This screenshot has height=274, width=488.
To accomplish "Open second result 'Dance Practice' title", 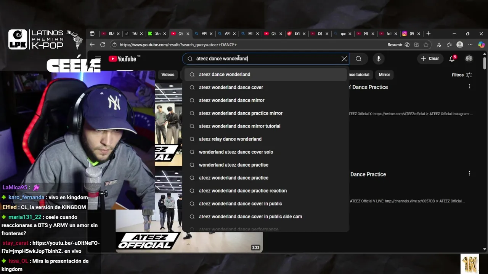I will coord(368,174).
